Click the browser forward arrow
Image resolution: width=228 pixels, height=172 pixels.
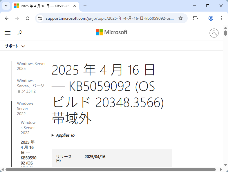click(x=17, y=18)
